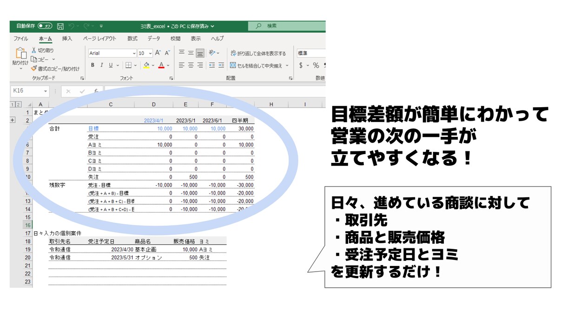567x318 pixels.
Task: Click the Redo arrow in the title bar
Action: pyautogui.click(x=87, y=26)
